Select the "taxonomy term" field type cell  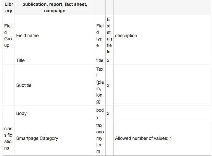point(100,138)
